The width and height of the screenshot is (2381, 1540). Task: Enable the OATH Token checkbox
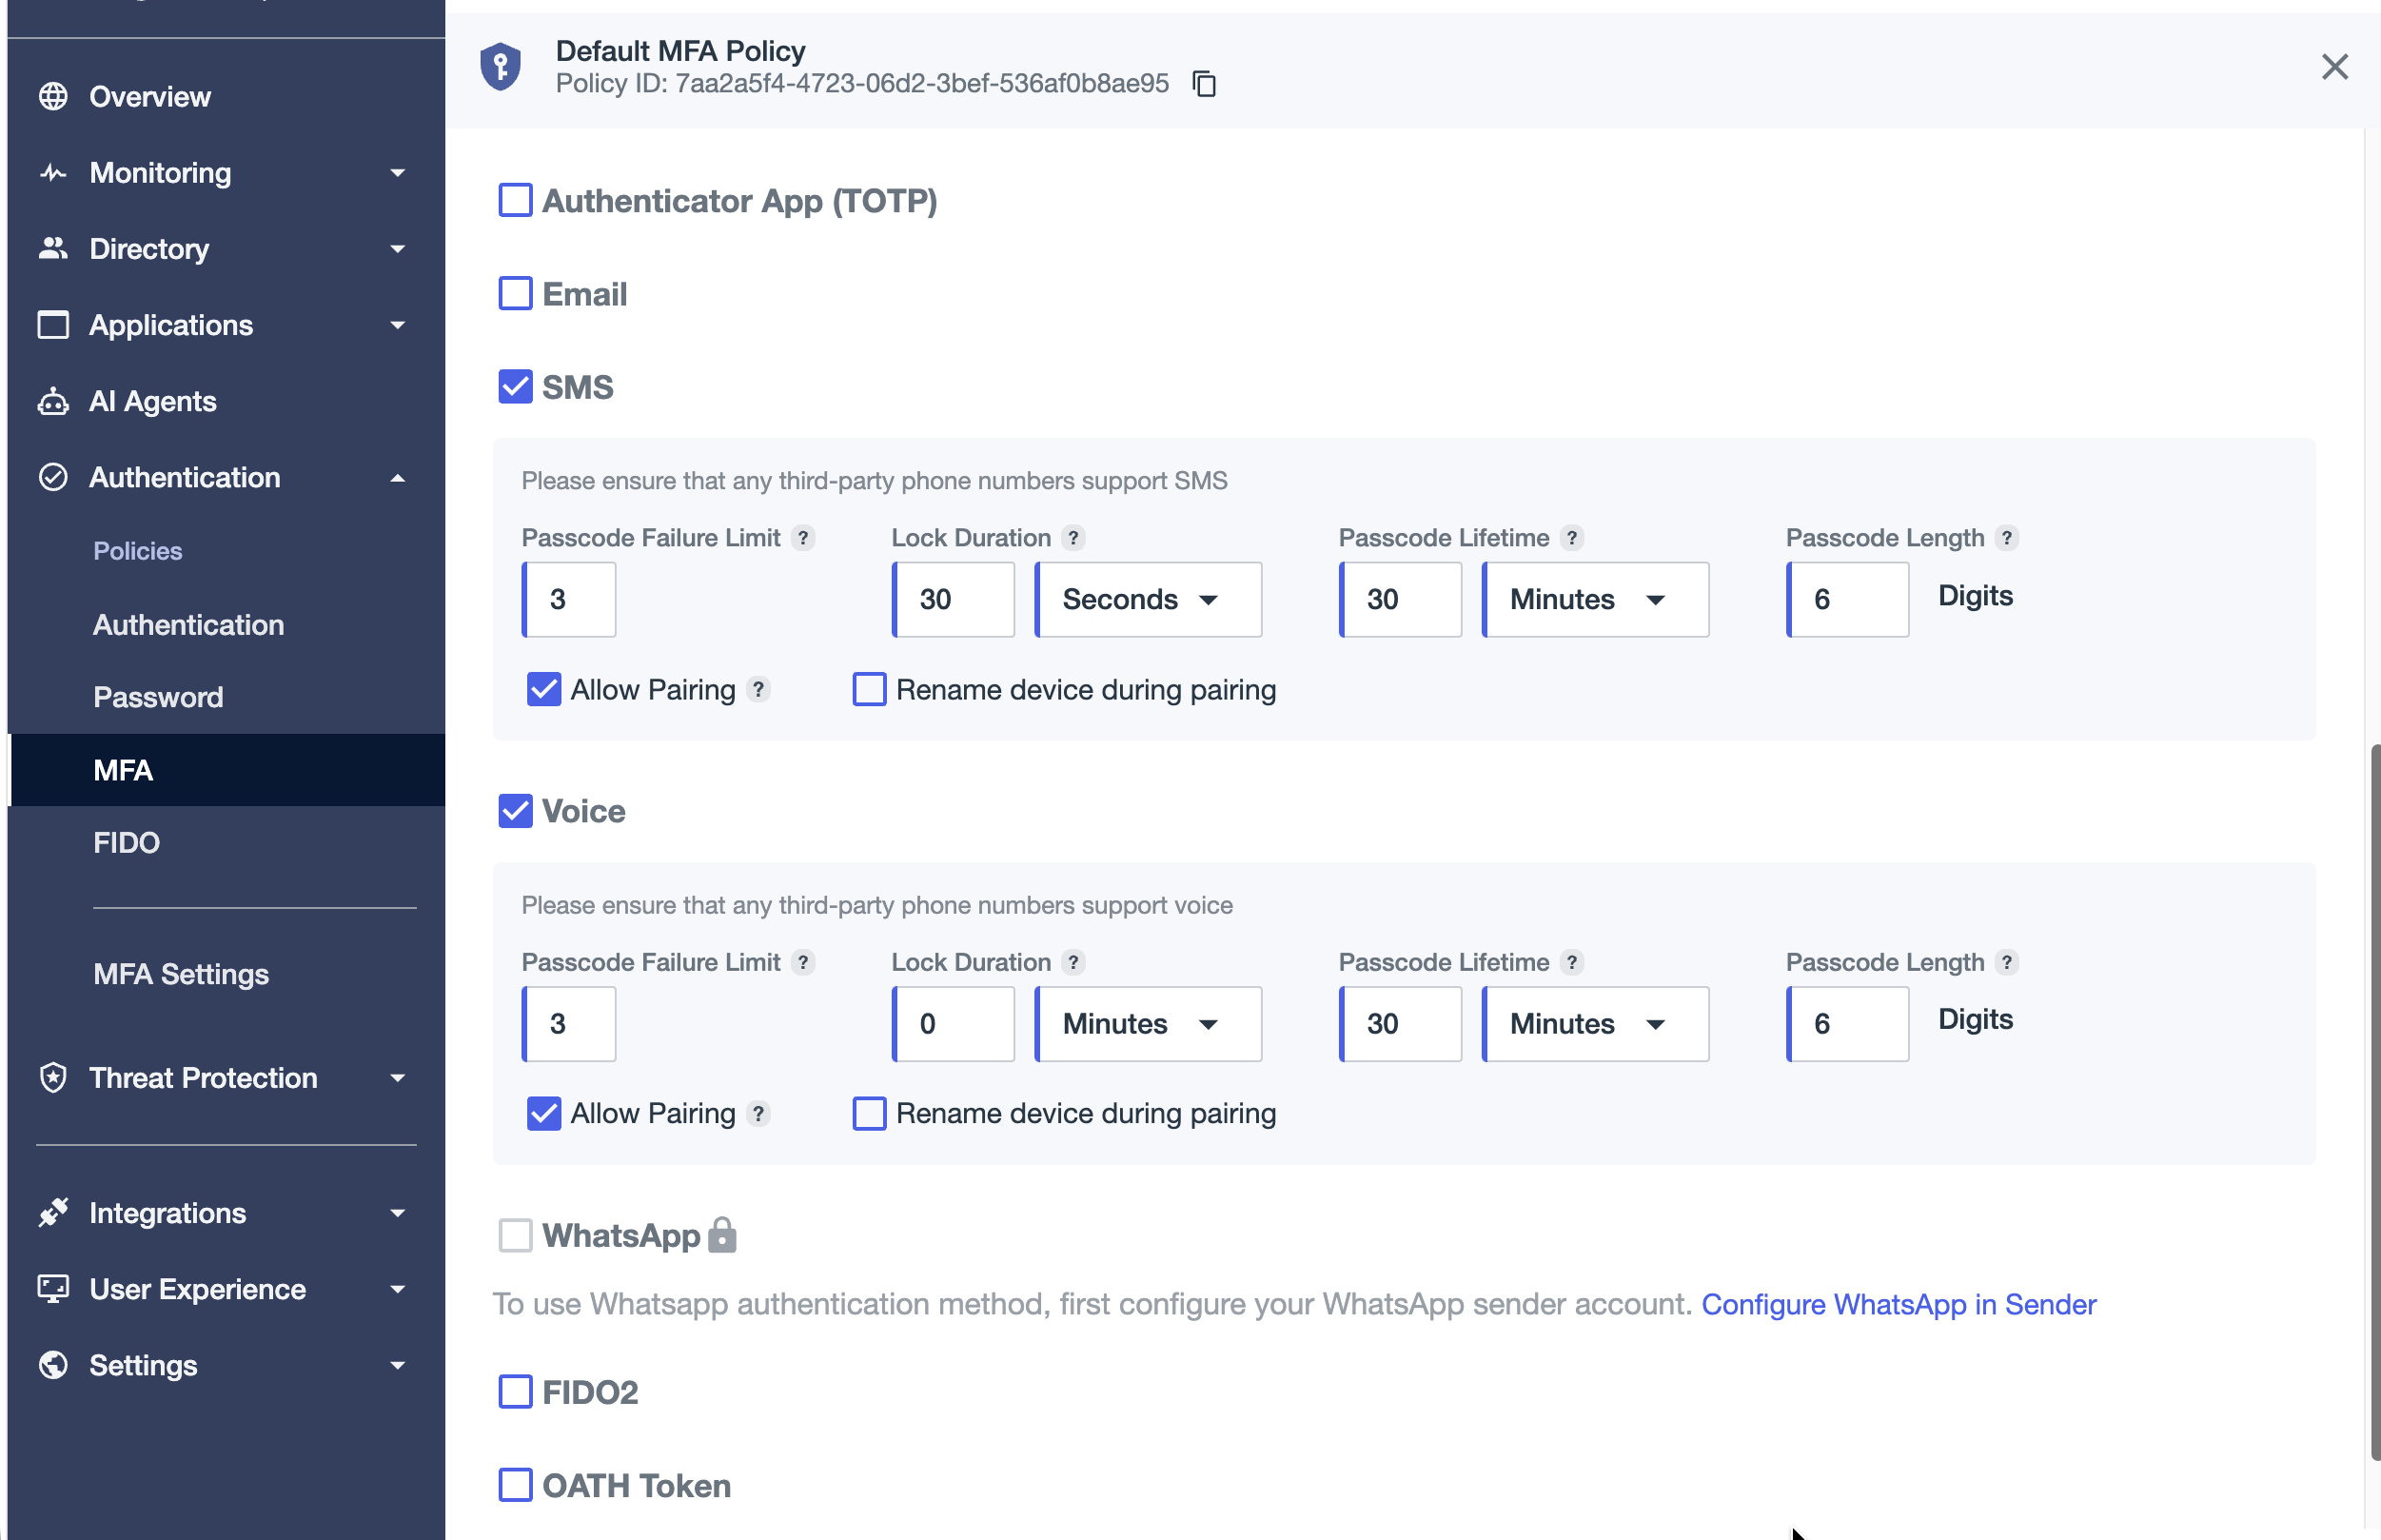tap(515, 1485)
